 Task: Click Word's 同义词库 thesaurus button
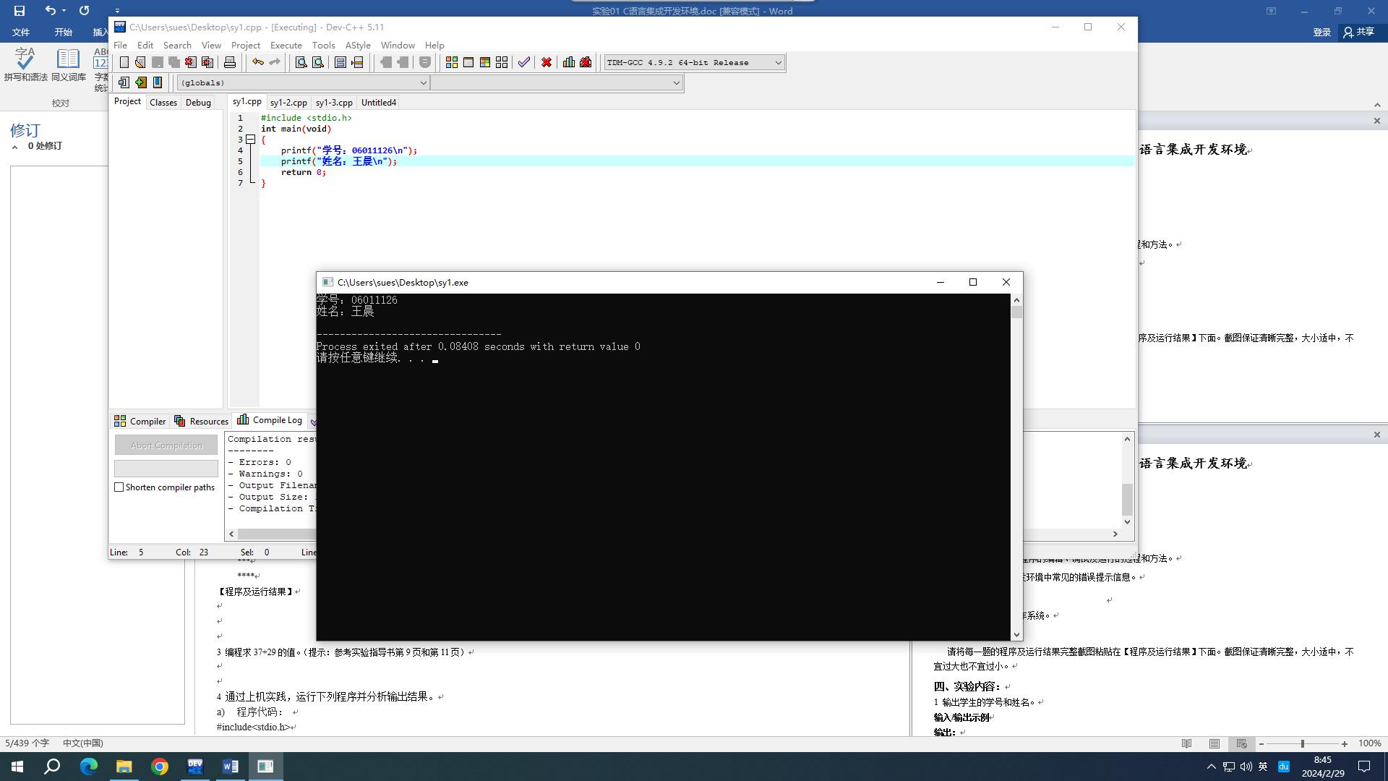click(x=69, y=64)
